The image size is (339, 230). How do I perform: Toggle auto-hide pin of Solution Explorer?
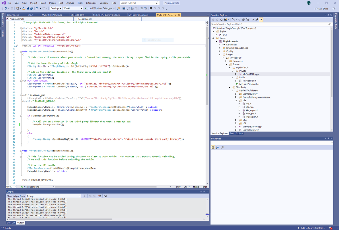(328, 15)
